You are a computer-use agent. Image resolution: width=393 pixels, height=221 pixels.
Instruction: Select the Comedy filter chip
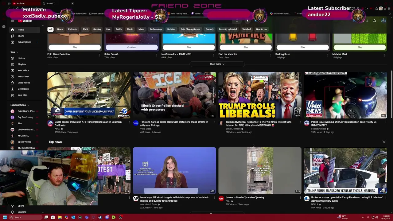click(x=210, y=29)
